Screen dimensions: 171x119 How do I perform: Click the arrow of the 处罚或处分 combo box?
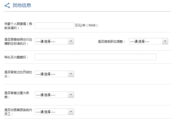[71, 74]
